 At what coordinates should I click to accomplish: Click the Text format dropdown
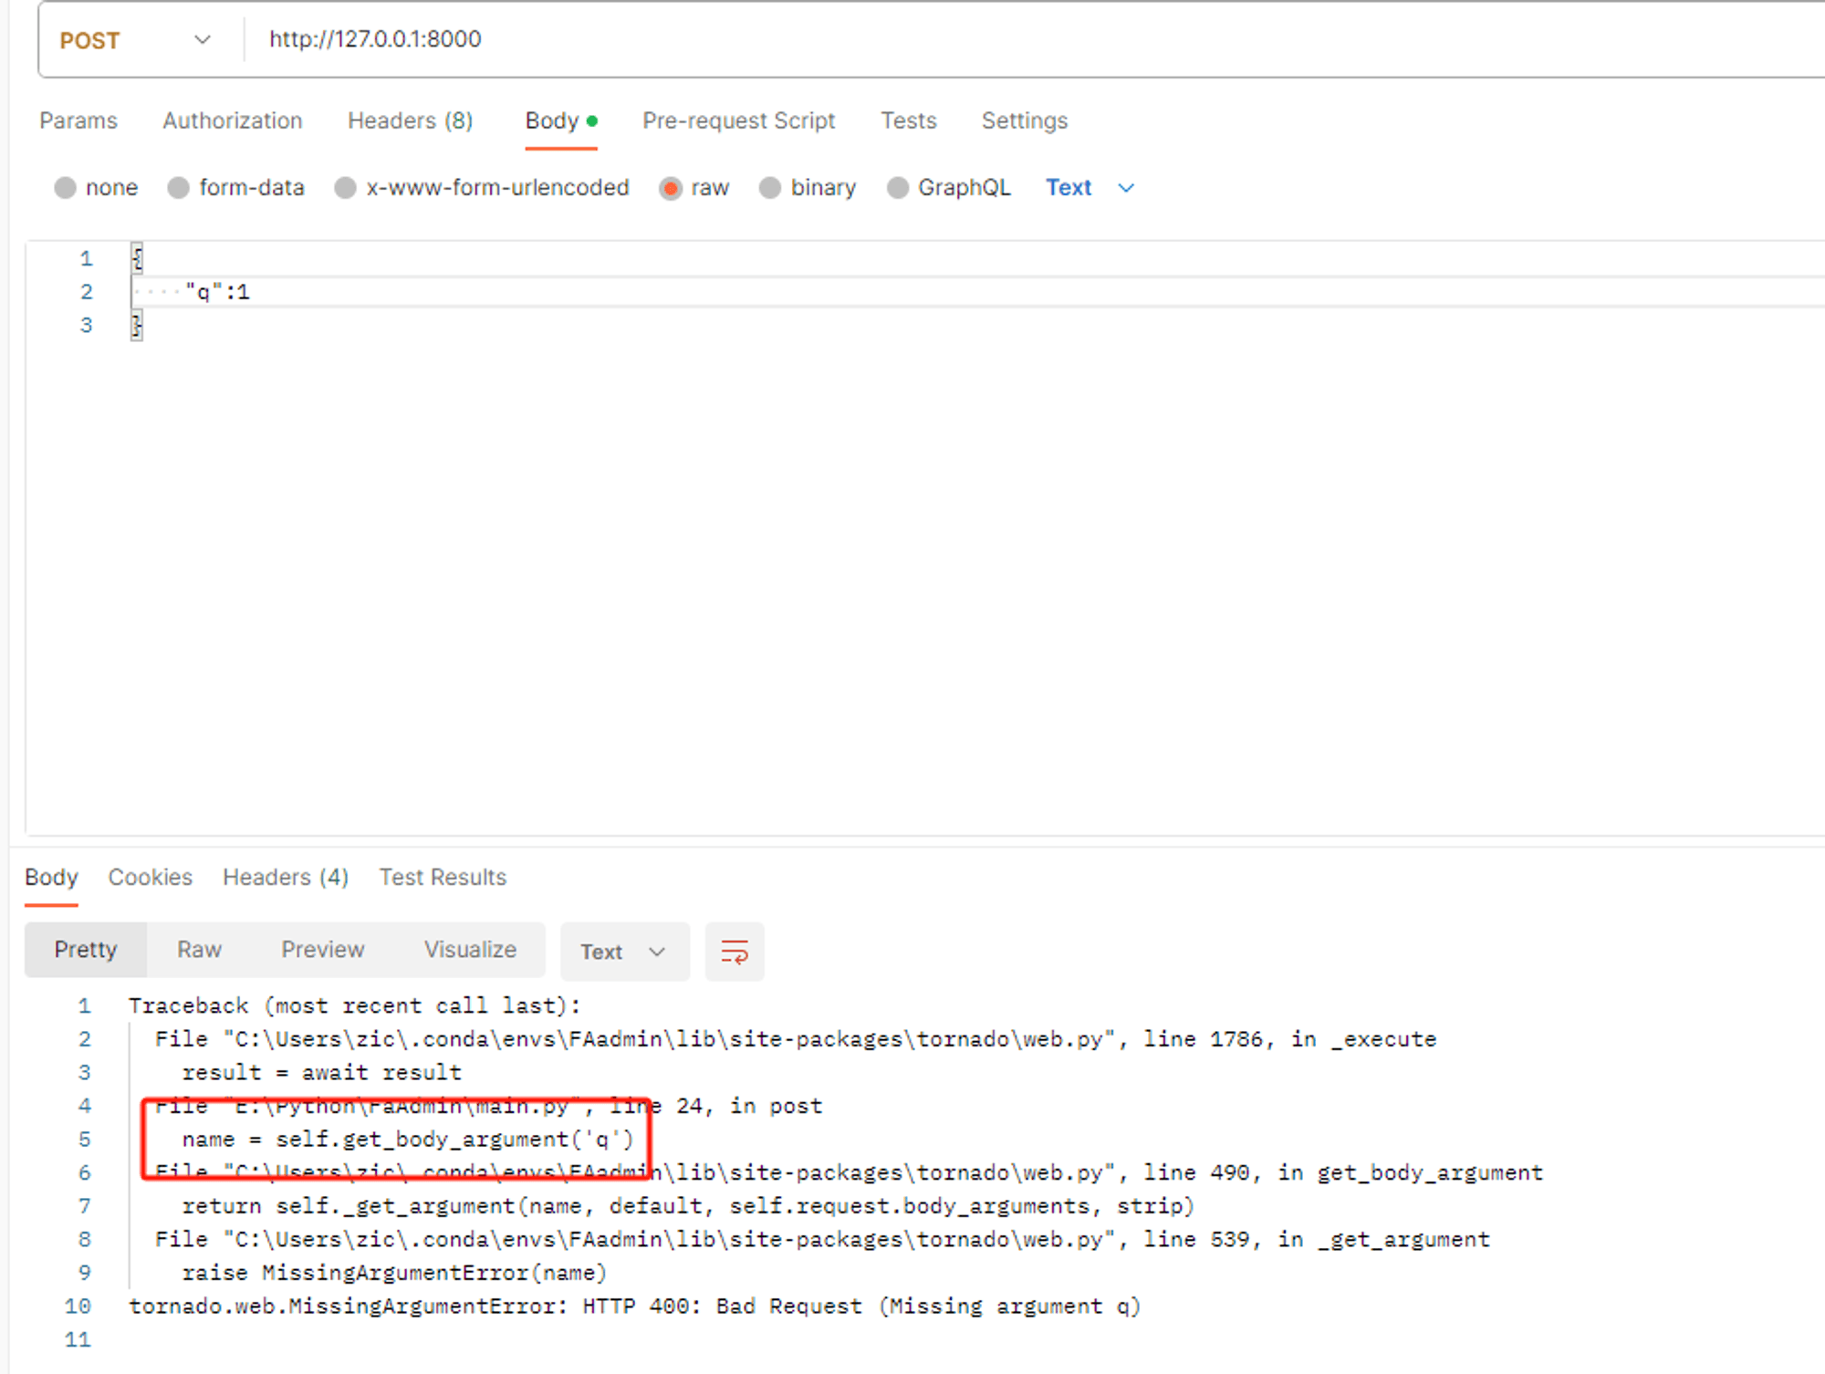1084,188
